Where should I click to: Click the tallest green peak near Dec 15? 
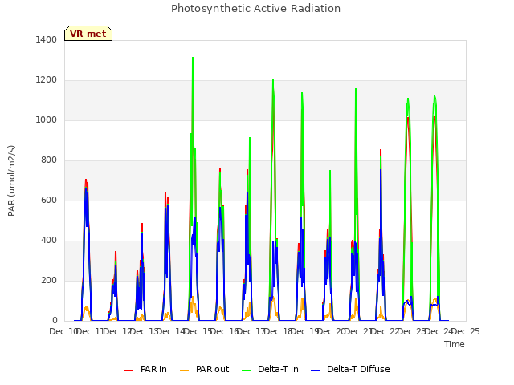pyautogui.click(x=193, y=59)
